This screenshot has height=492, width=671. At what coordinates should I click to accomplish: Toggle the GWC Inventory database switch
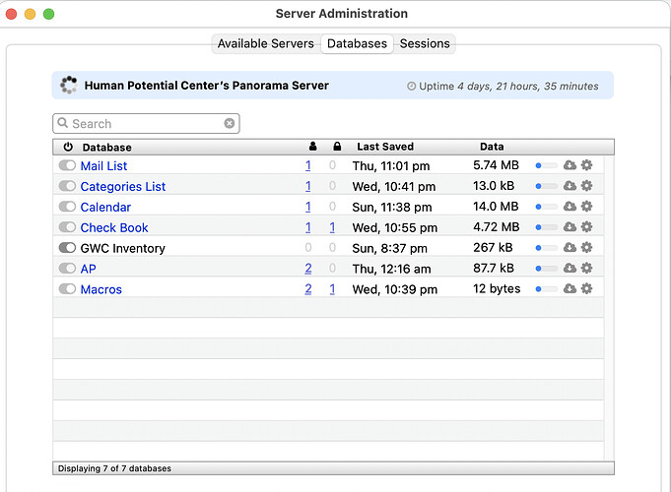[x=67, y=248]
